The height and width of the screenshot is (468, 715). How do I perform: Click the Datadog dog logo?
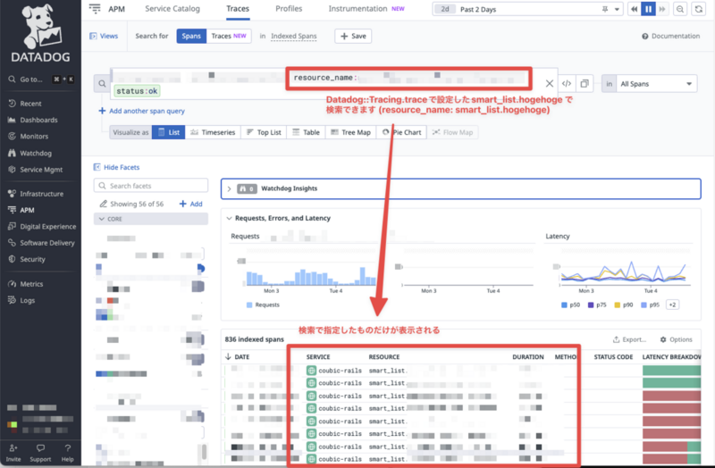(x=40, y=27)
